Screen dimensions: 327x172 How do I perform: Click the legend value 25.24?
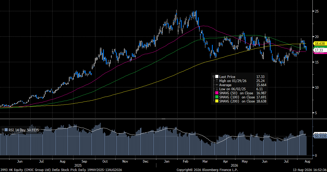260,81
